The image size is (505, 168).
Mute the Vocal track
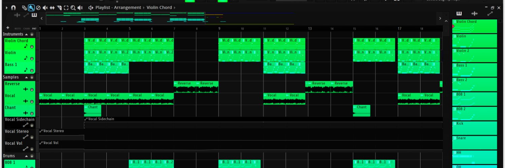coord(32,101)
